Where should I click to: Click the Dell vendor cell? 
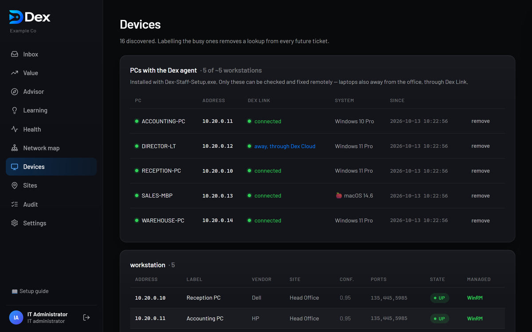(x=257, y=298)
